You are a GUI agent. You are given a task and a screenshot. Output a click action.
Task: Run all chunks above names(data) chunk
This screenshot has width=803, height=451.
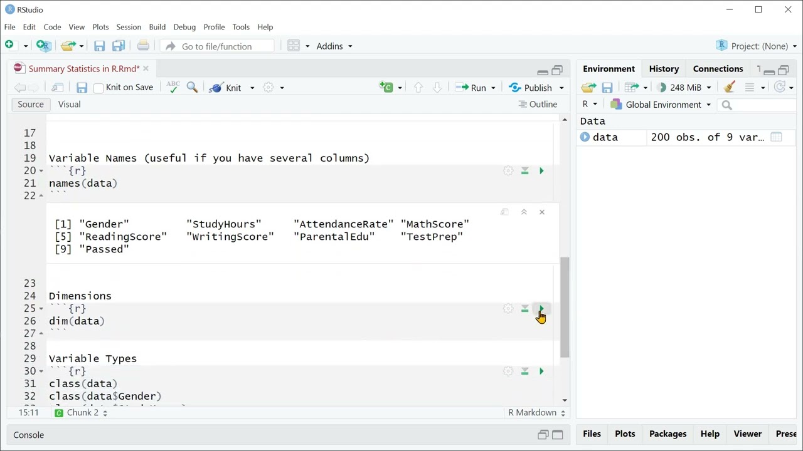tap(524, 170)
